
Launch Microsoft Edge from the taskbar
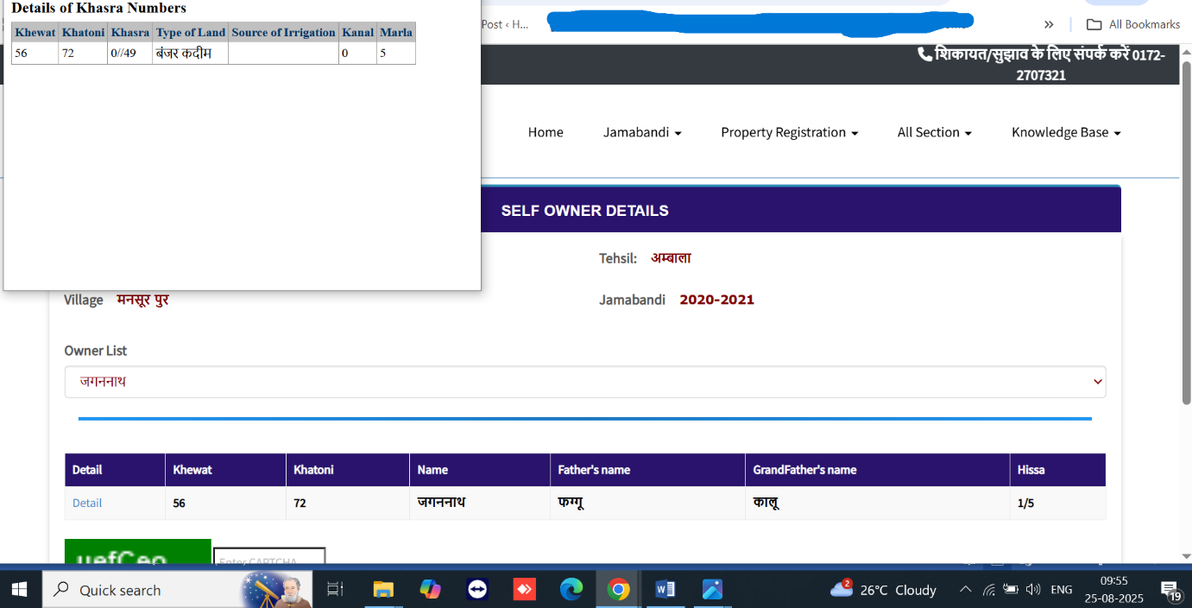(571, 590)
